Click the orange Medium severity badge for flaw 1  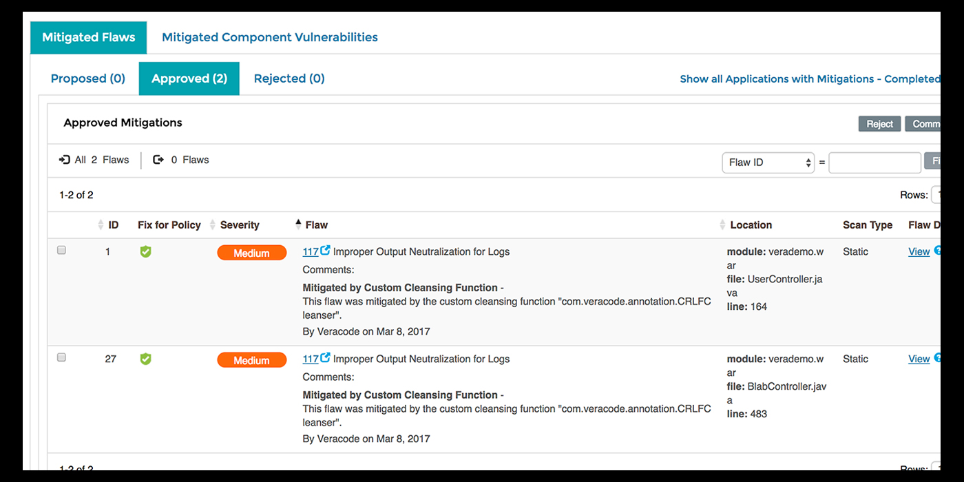(x=252, y=253)
